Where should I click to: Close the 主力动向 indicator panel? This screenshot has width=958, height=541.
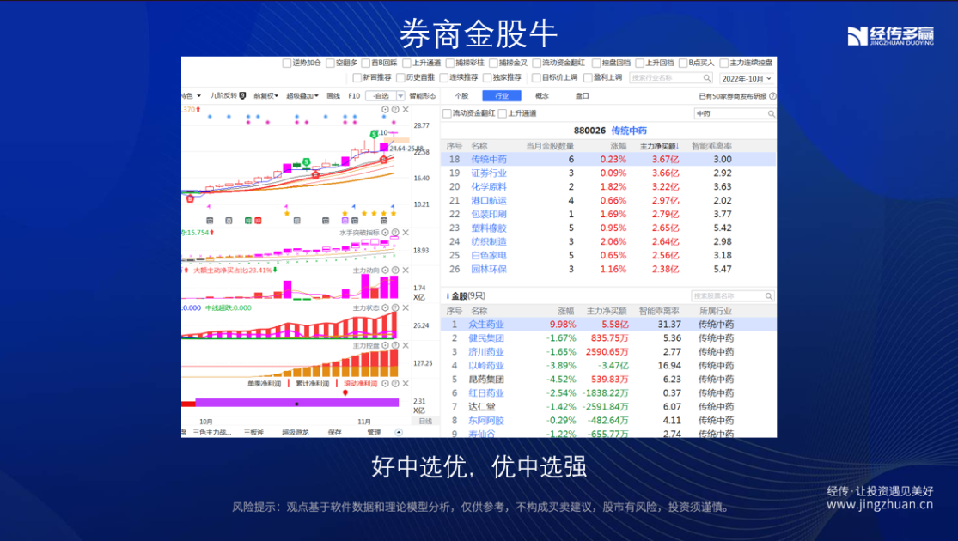coord(406,270)
